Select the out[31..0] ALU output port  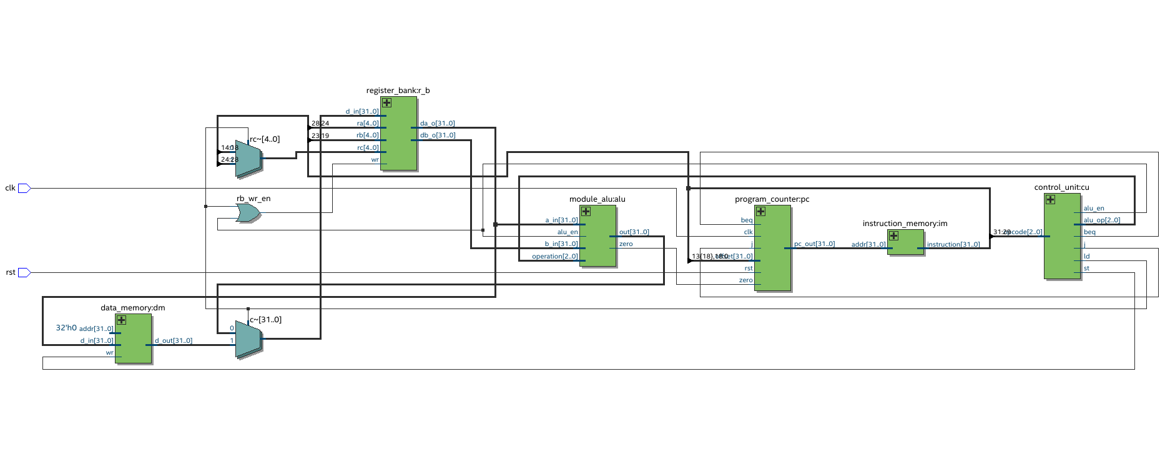pyautogui.click(x=634, y=232)
